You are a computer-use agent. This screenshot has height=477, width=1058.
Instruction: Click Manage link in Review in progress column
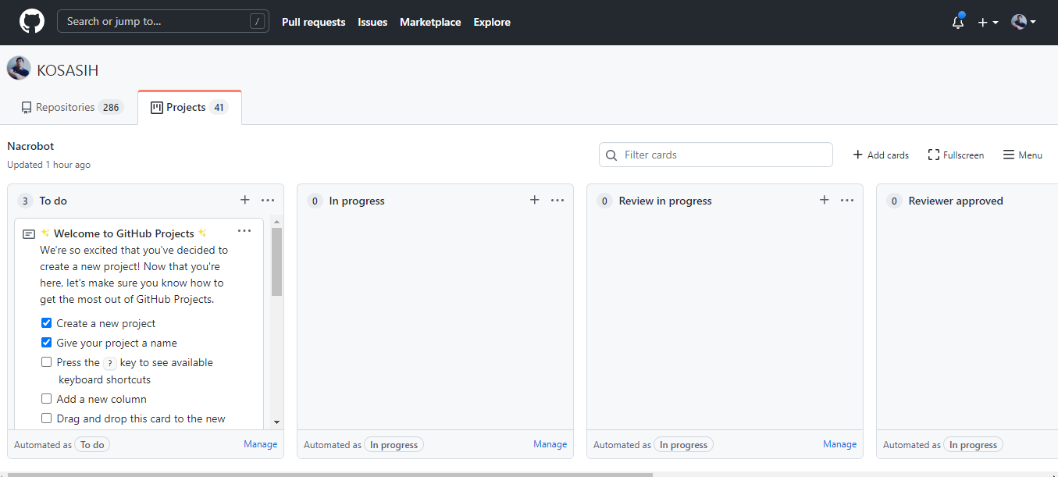839,444
